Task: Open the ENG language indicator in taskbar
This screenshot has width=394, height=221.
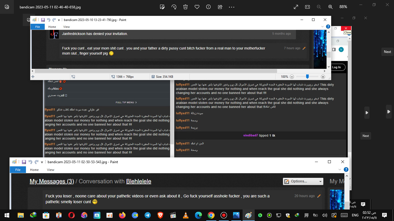Action: (355, 215)
